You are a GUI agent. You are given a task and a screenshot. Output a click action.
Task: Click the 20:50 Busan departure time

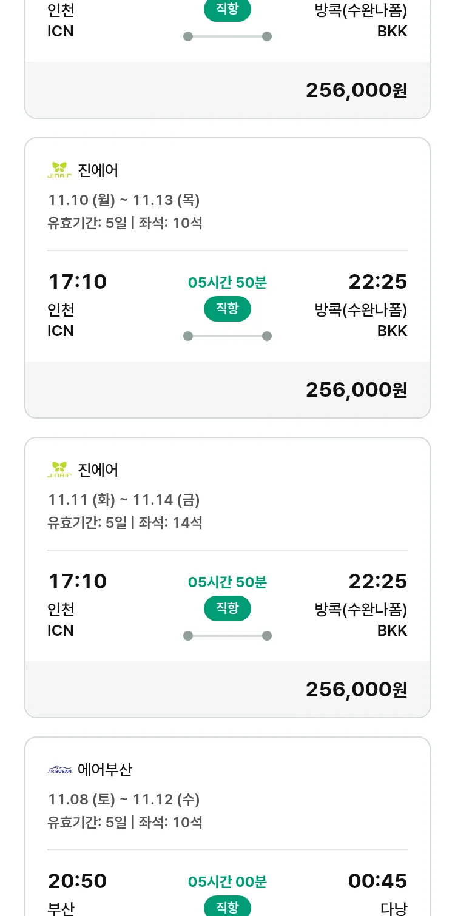(x=78, y=881)
